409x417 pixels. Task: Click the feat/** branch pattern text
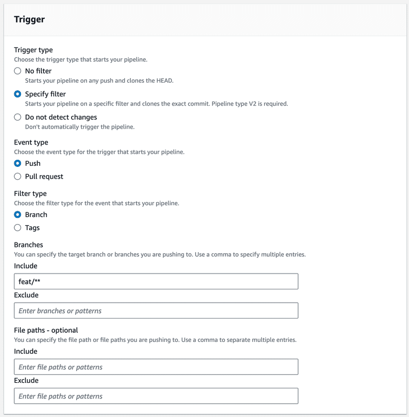(x=30, y=281)
